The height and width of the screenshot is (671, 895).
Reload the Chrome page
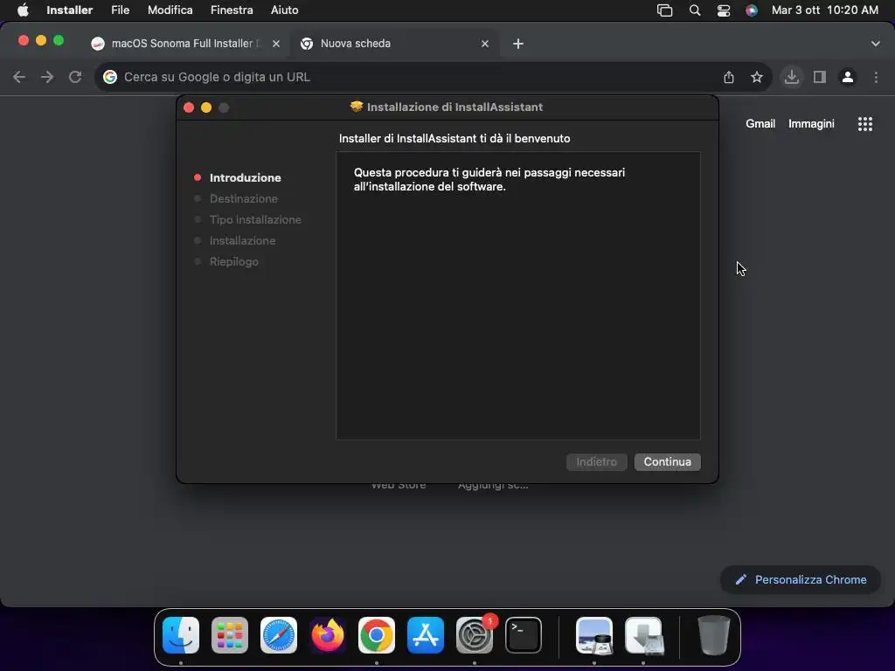75,77
